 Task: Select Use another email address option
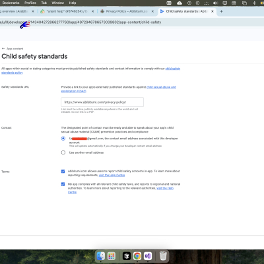coord(63,152)
